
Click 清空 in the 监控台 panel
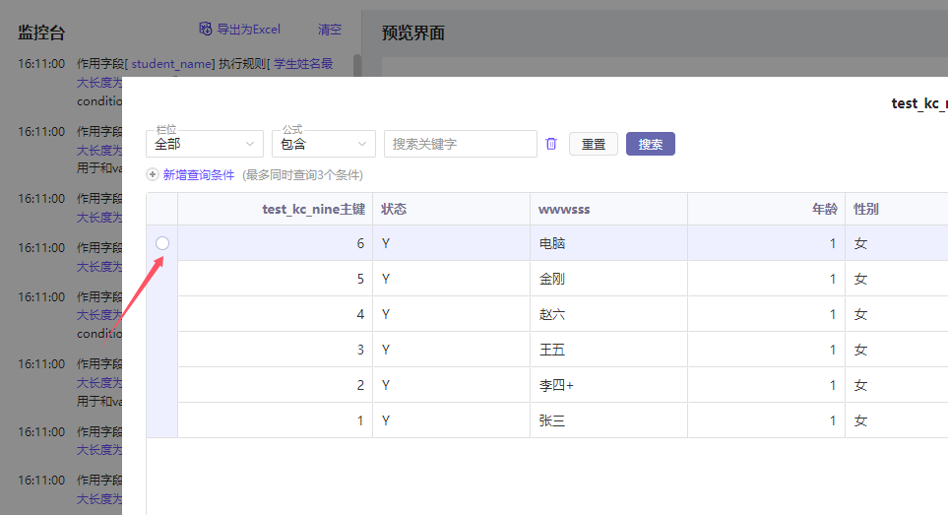click(330, 29)
